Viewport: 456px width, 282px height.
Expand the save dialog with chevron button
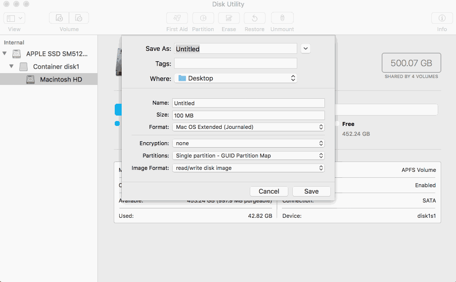pyautogui.click(x=305, y=48)
